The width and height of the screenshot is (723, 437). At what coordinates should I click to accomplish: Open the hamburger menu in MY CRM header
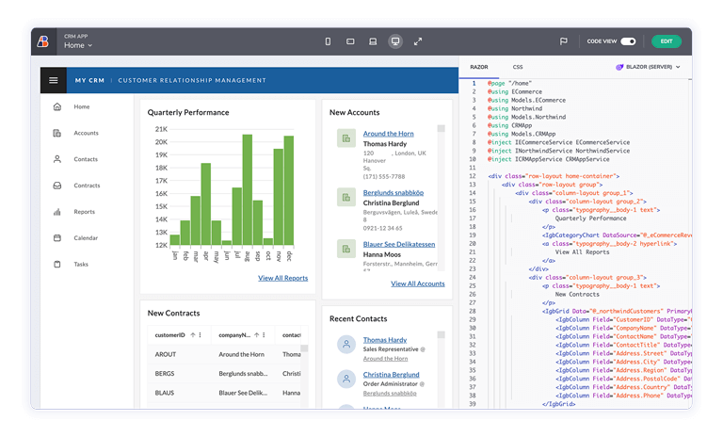tap(54, 81)
